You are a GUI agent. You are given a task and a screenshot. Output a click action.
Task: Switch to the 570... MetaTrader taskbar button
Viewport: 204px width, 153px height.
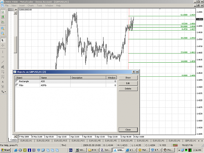pos(118,150)
